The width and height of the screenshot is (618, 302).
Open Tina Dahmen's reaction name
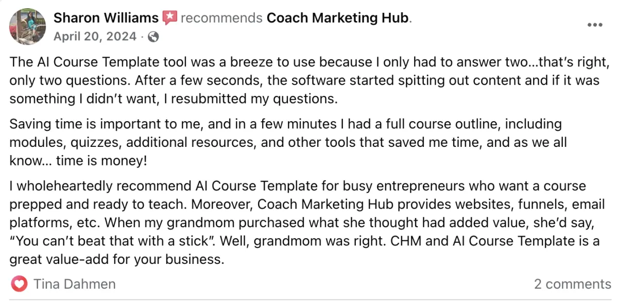pos(75,284)
